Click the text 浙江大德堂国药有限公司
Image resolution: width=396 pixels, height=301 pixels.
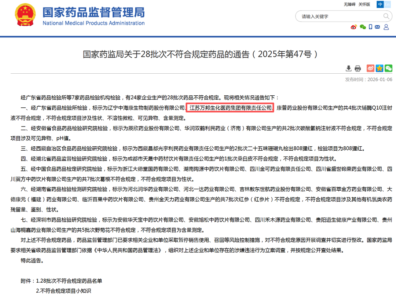coord(151,169)
